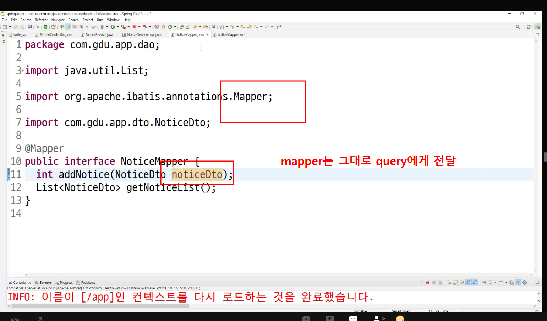Toggle the console Scroll Lock icon
This screenshot has height=321, width=547.
click(x=455, y=283)
